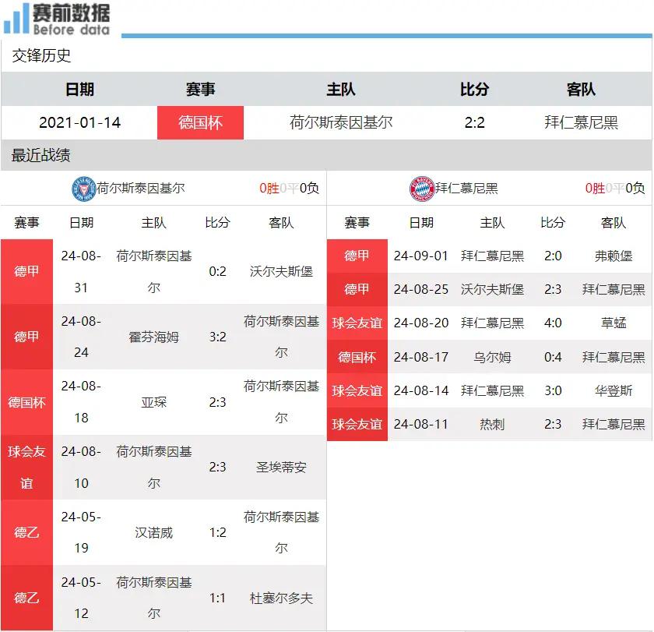The image size is (654, 632).
Task: Click the 24-08-11 date cell
Action: click(x=421, y=425)
